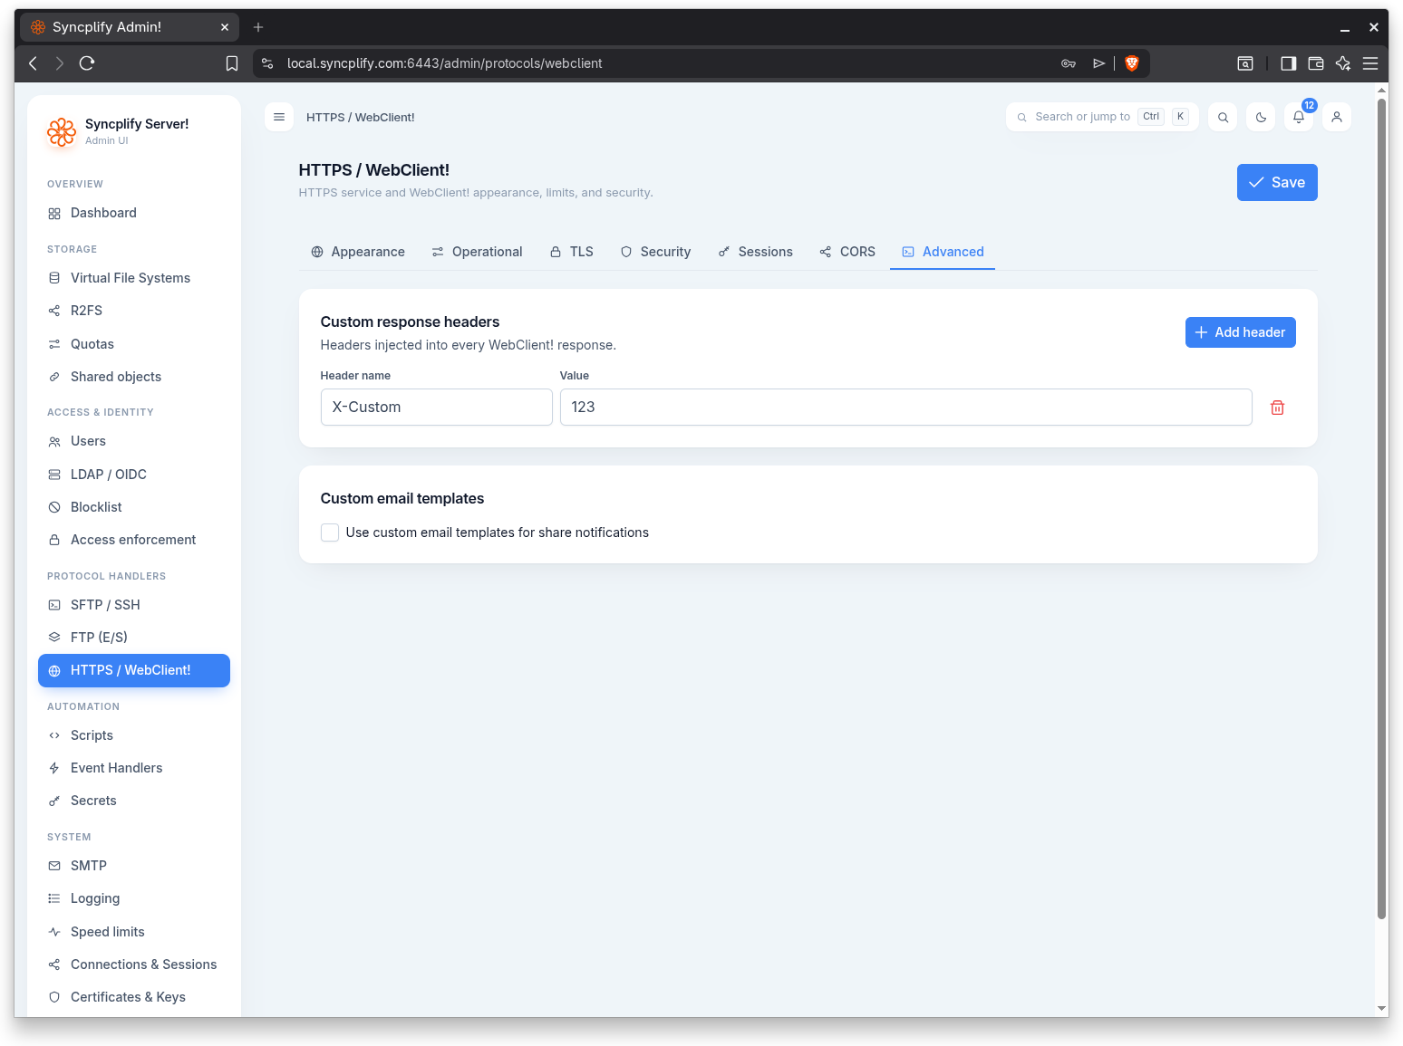Open the browser main menu icon
Screen dimensions: 1403x1046
pyautogui.click(x=1370, y=63)
